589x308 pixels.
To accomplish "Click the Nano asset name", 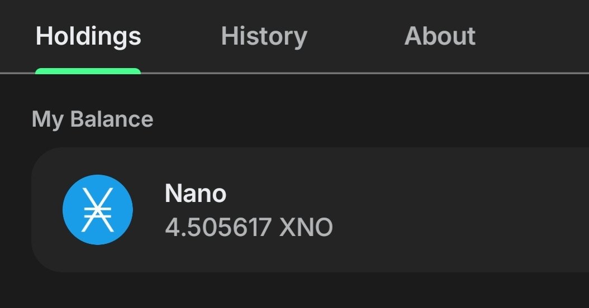I will coord(196,194).
